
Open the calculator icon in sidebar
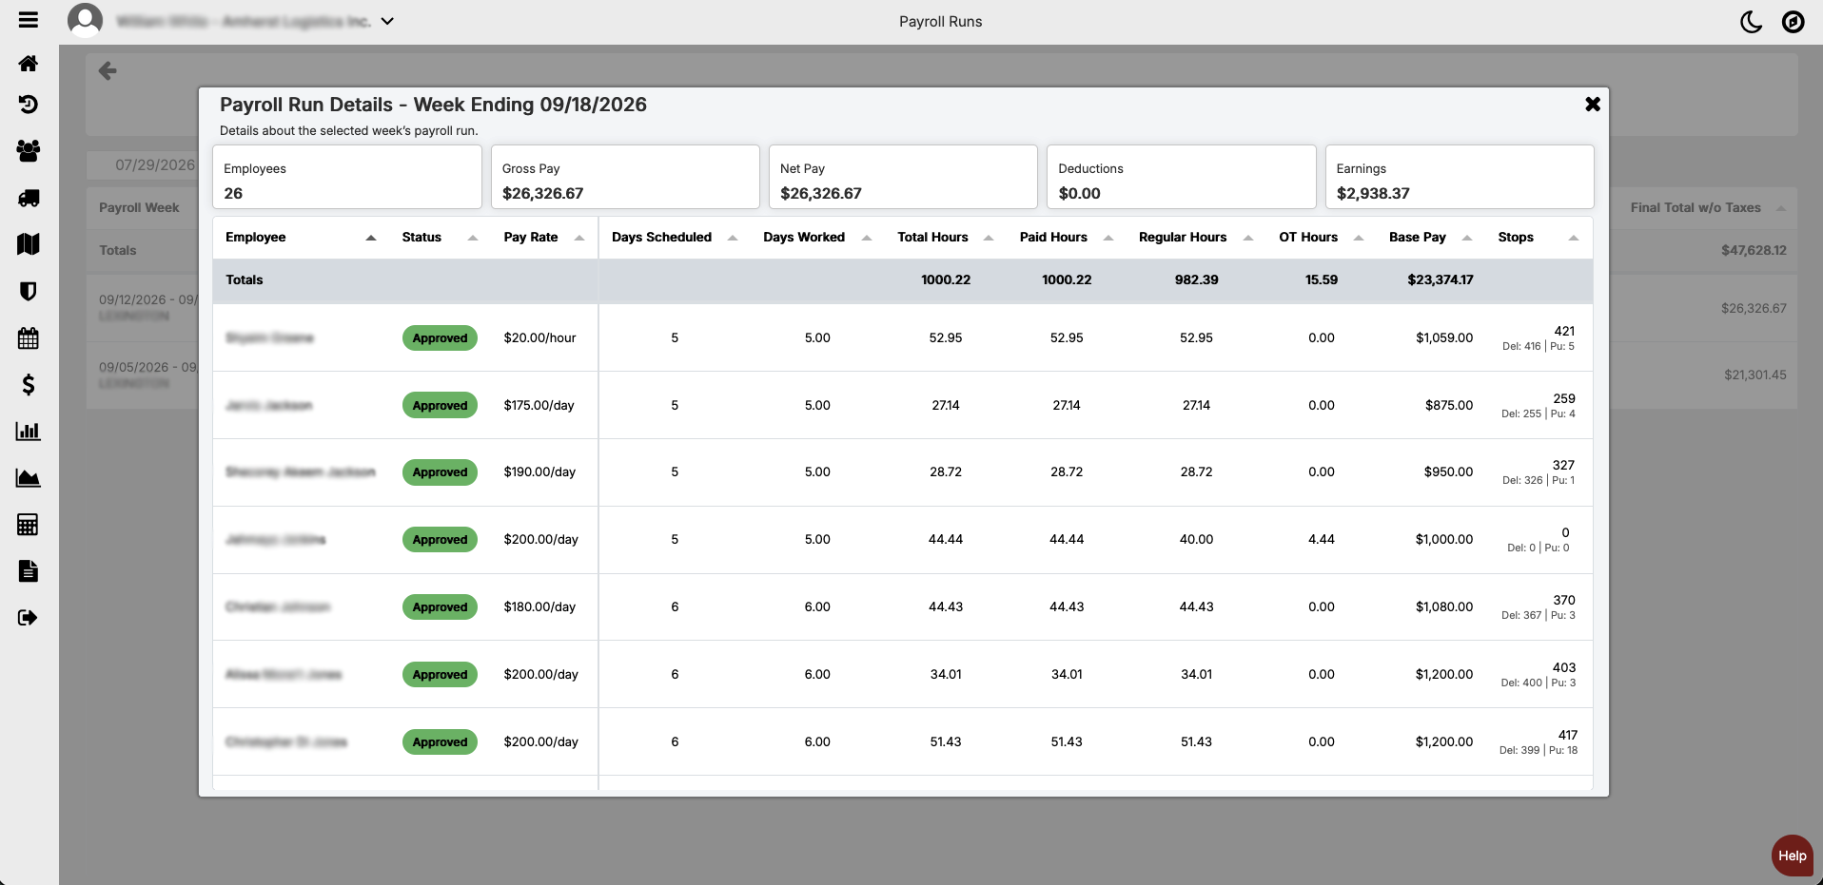tap(29, 525)
